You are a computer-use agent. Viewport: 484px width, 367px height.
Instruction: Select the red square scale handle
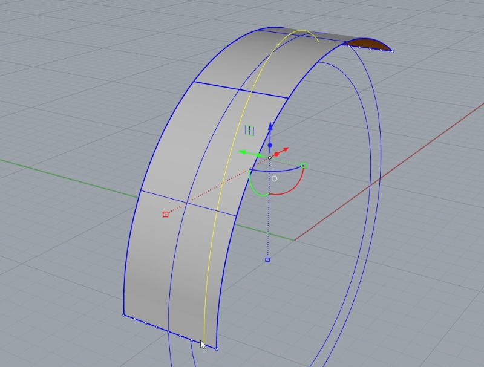tap(165, 214)
